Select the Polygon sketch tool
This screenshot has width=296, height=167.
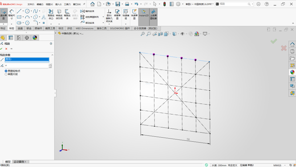pyautogui.click(x=27, y=23)
